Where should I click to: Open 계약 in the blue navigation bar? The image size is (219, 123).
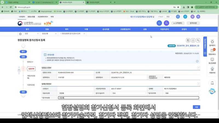(67, 29)
